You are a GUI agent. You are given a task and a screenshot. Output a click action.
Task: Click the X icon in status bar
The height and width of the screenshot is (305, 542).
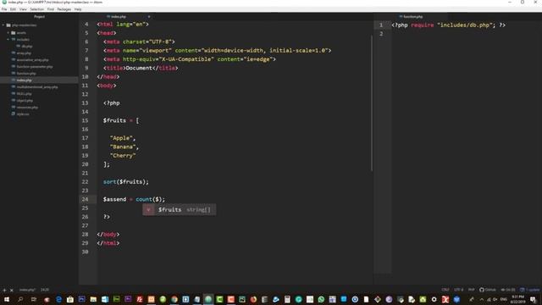pos(11,290)
